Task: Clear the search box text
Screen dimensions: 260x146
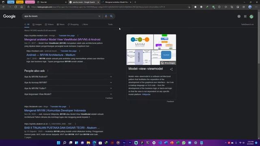Action: point(99,16)
